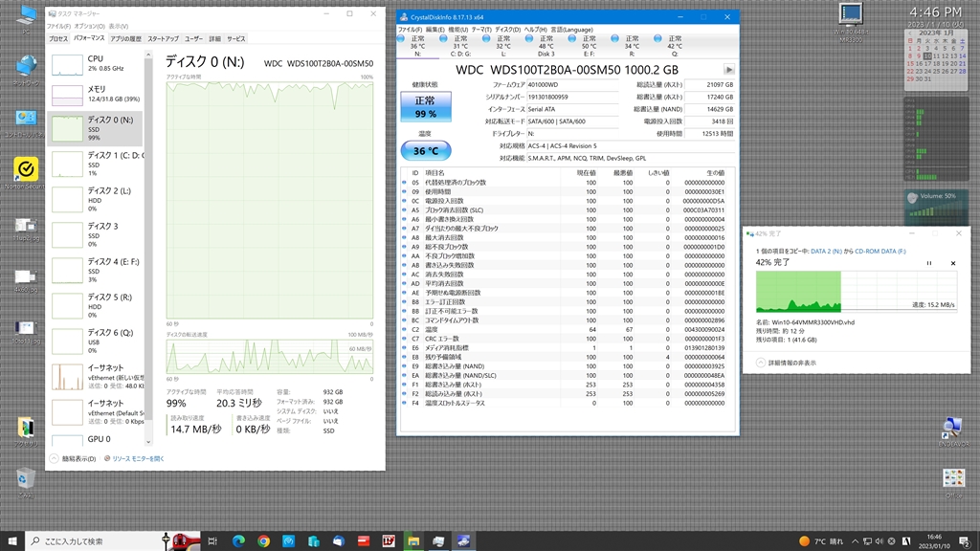Show hidden system tray icons chevron
The height and width of the screenshot is (551, 980).
[855, 541]
